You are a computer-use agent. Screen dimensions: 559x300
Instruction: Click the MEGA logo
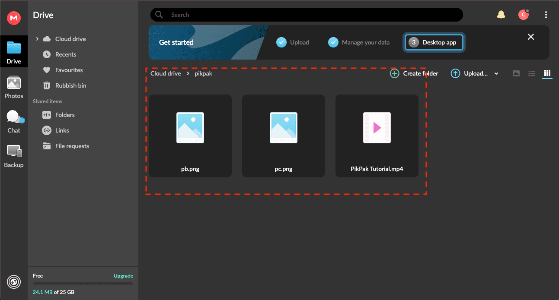[14, 18]
